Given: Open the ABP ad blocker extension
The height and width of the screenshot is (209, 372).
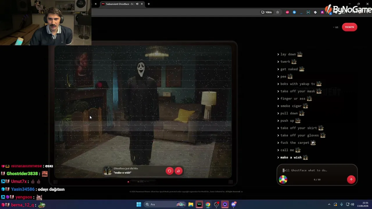Looking at the screenshot, I should (x=287, y=12).
